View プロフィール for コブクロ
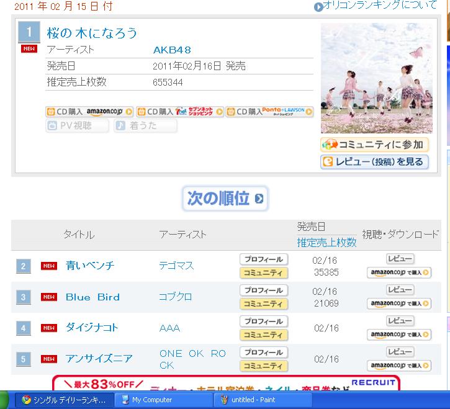Screen dimensions: 450x409 (264, 290)
